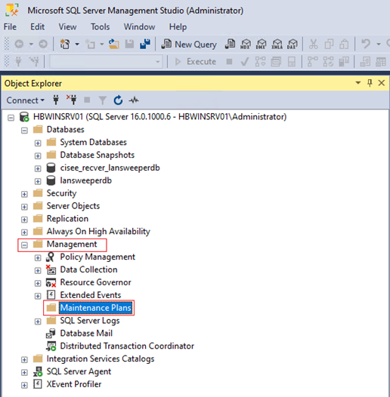Refresh the Object Explorer
Screen dimensions: 390x397
(x=118, y=100)
